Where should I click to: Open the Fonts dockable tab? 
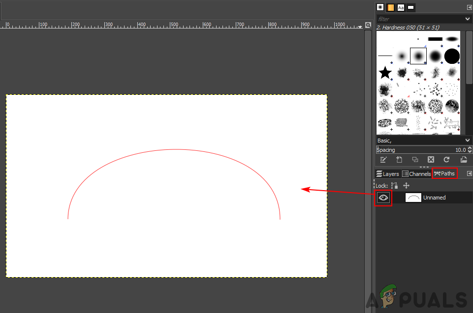[x=401, y=7]
